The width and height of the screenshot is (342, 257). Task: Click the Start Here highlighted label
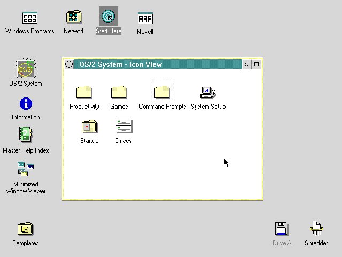(x=108, y=31)
